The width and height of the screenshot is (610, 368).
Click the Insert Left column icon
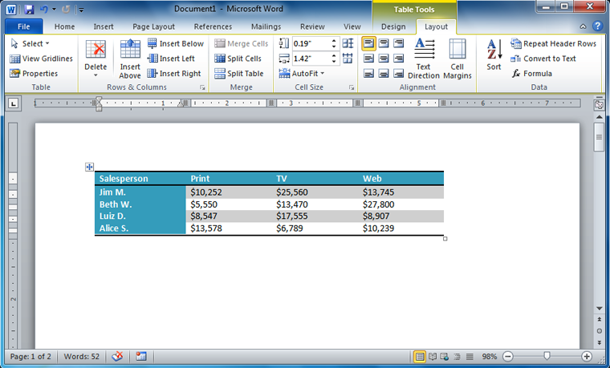pyautogui.click(x=170, y=59)
